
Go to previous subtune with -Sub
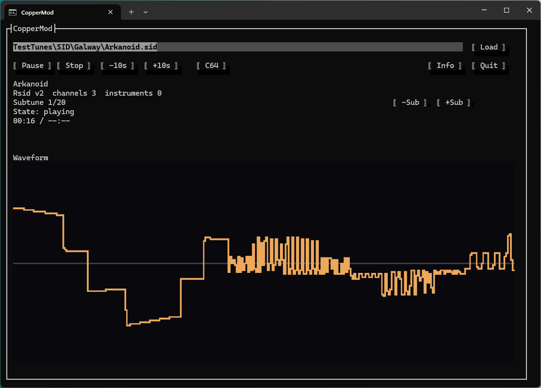pyautogui.click(x=410, y=102)
